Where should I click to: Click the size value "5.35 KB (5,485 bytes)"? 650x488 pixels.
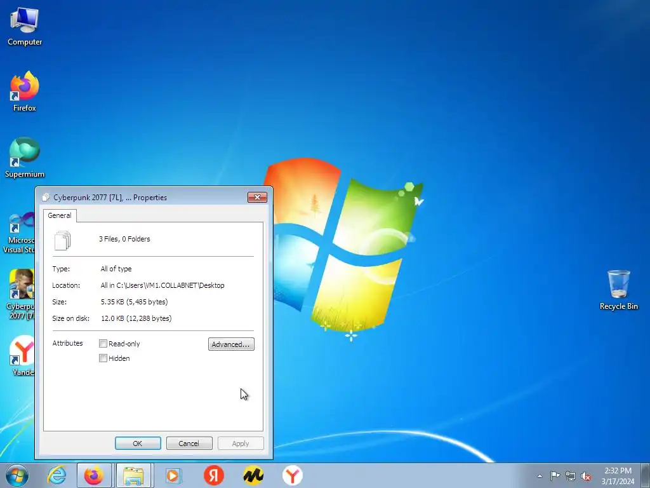[135, 302]
